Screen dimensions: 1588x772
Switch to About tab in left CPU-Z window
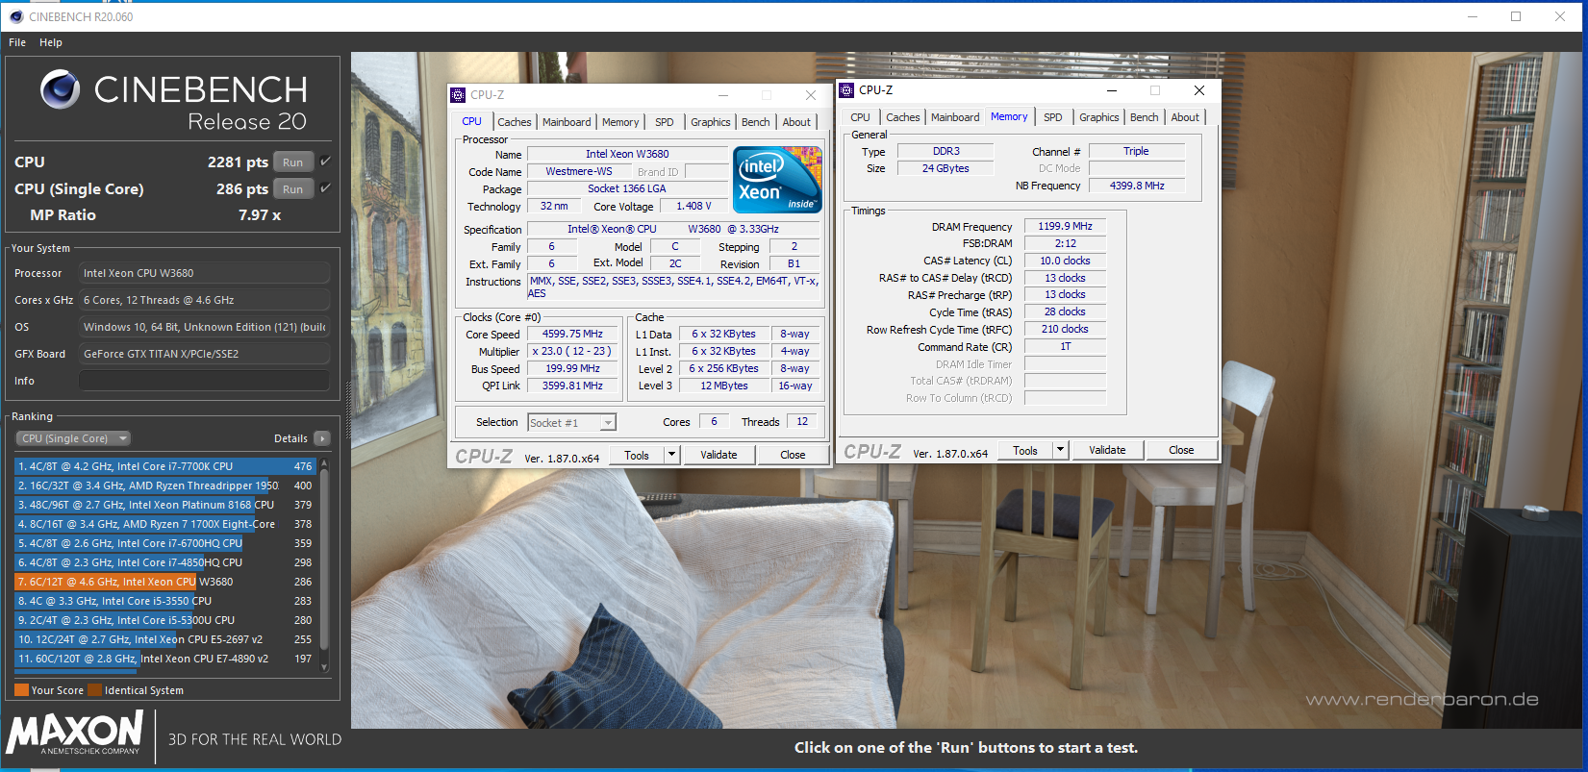coord(796,122)
